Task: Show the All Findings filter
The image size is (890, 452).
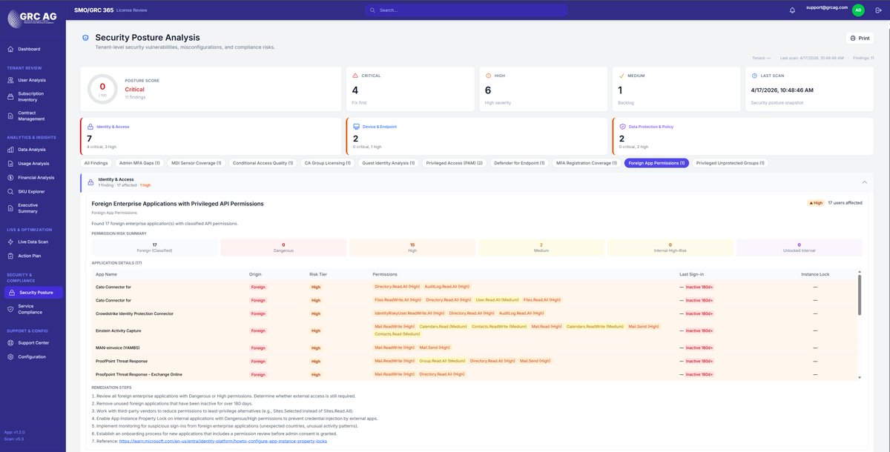Action: click(96, 163)
